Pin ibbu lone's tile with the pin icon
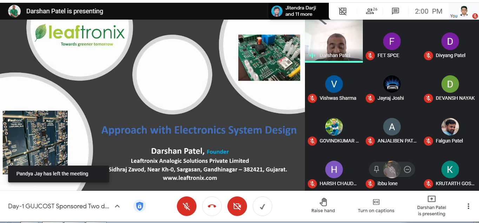Screen dimensions: 479x223 pos(377,169)
